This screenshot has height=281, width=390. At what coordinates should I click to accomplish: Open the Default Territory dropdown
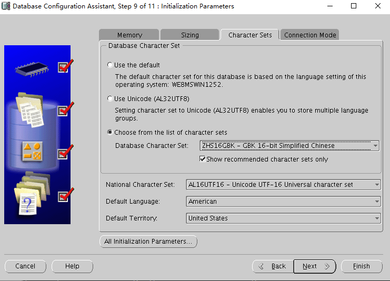coord(283,218)
